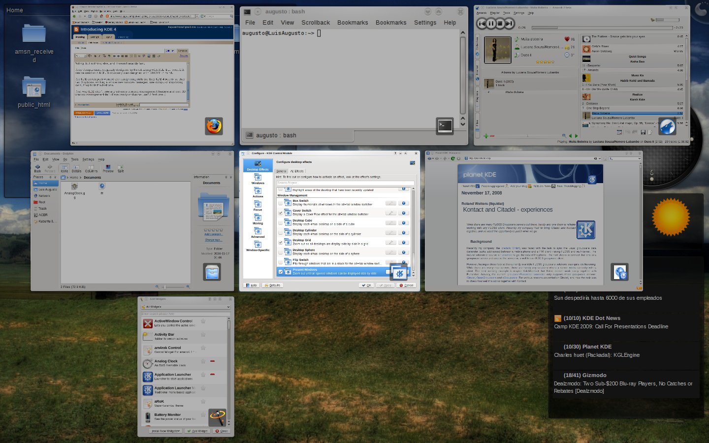Image resolution: width=709 pixels, height=443 pixels.
Task: Pause playback in Amarok window
Action: (491, 23)
